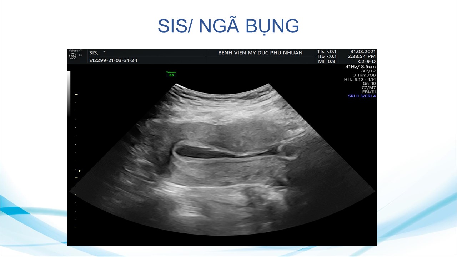This screenshot has height=257, width=457.
Task: Click the MI 0.9 index value
Action: [326, 61]
